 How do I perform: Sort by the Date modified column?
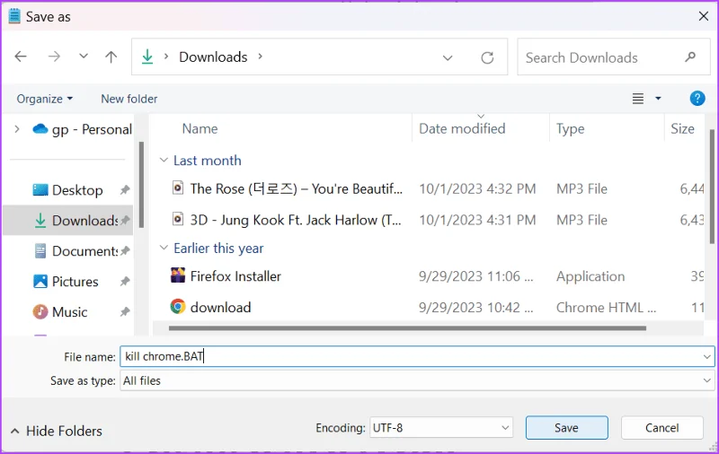point(462,128)
